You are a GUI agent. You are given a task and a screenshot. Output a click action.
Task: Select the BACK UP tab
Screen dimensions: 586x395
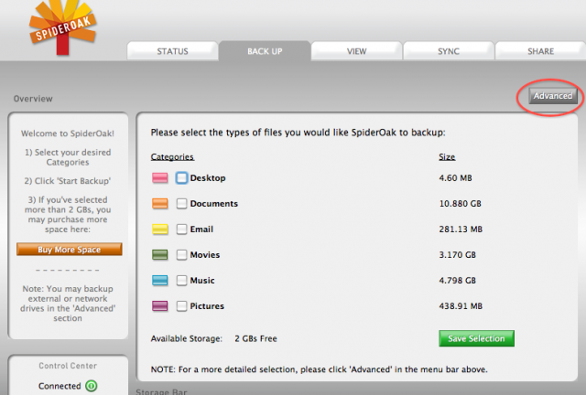click(x=265, y=51)
